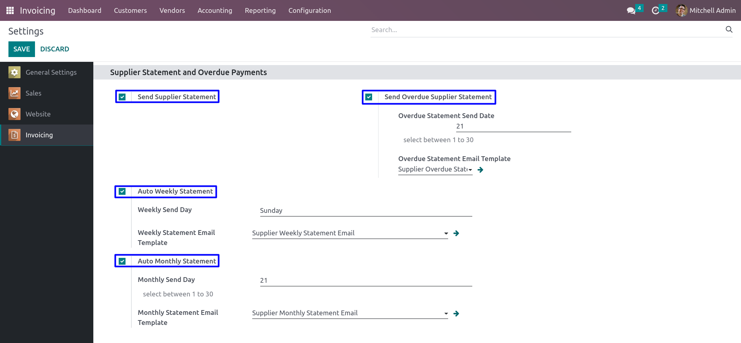This screenshot has width=741, height=343.
Task: Click Supplier Statement and Overdue Payments heading
Action: (x=189, y=72)
